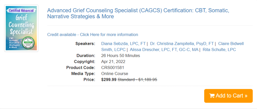The width and height of the screenshot is (257, 109).
Task: Open the Advanced Grief Counseling Specialist title link
Action: [138, 14]
